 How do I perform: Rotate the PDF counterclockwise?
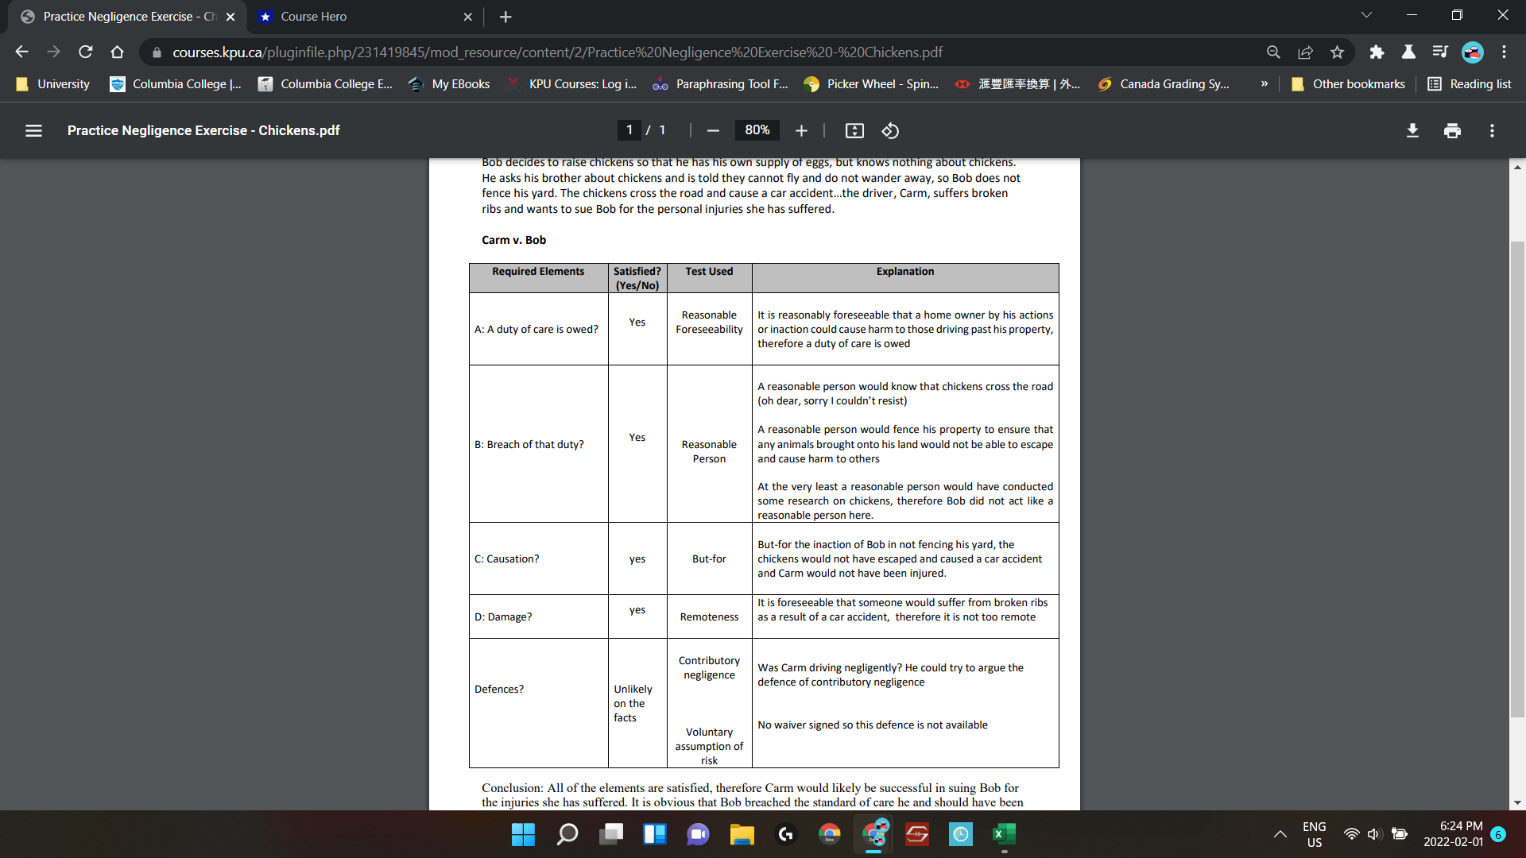(889, 130)
